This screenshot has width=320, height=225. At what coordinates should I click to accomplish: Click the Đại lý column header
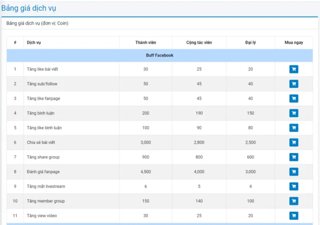point(250,43)
